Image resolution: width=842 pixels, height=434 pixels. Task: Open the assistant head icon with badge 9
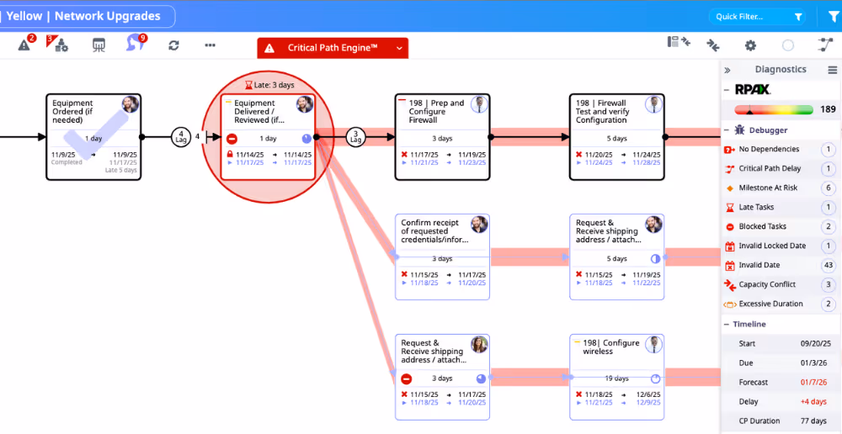pos(134,44)
